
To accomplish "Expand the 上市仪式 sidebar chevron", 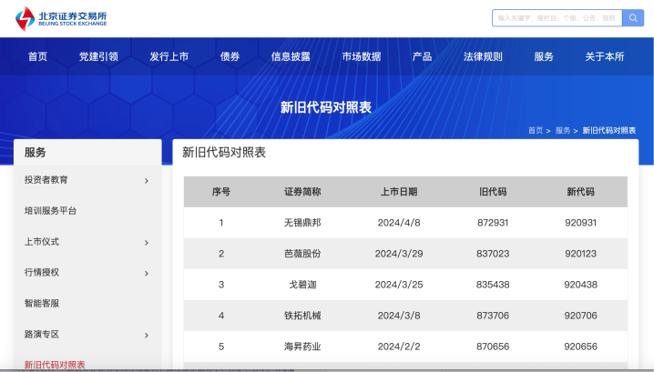I will [146, 242].
